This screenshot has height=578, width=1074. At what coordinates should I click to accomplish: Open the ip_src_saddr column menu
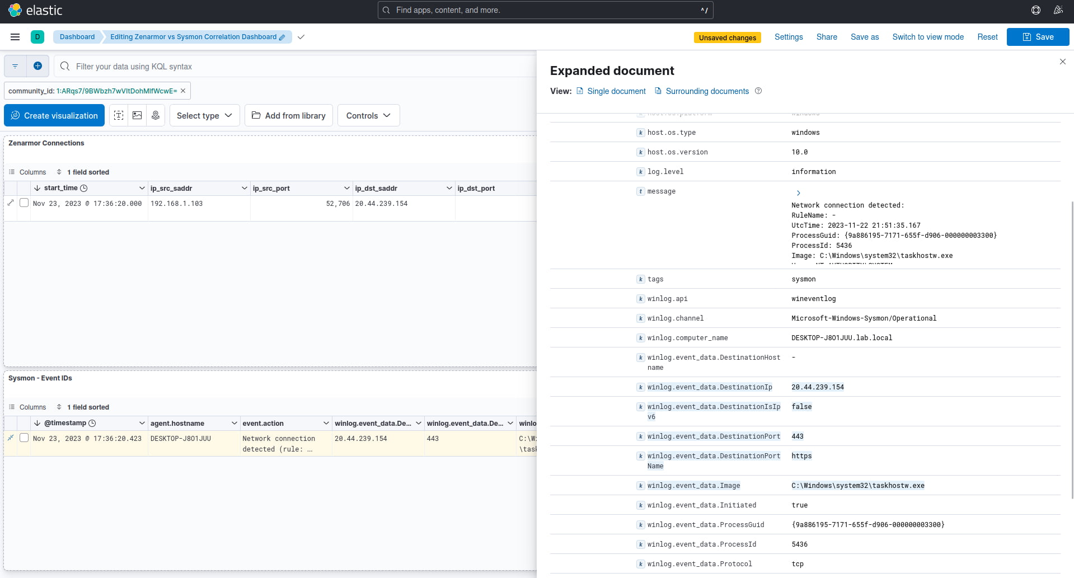tap(244, 188)
